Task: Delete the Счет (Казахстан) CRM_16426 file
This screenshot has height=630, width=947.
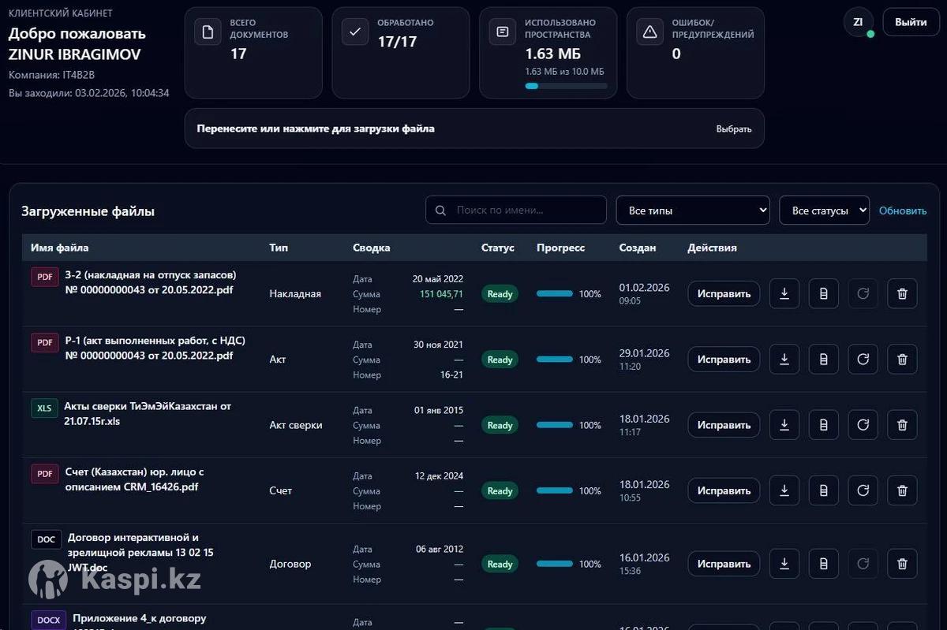Action: (x=902, y=490)
